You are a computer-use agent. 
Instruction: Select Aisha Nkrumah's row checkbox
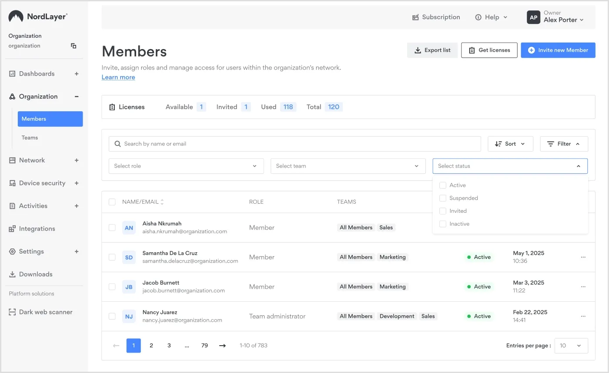coord(112,227)
